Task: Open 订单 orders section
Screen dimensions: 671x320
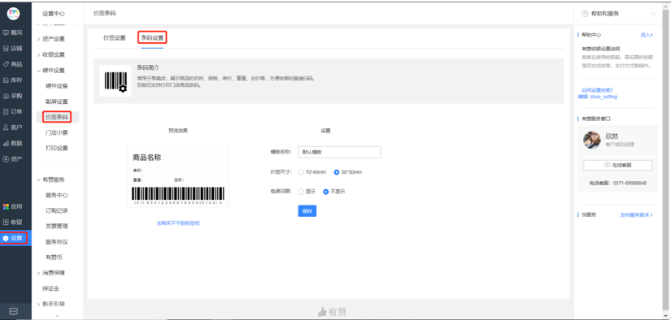Action: 13,111
